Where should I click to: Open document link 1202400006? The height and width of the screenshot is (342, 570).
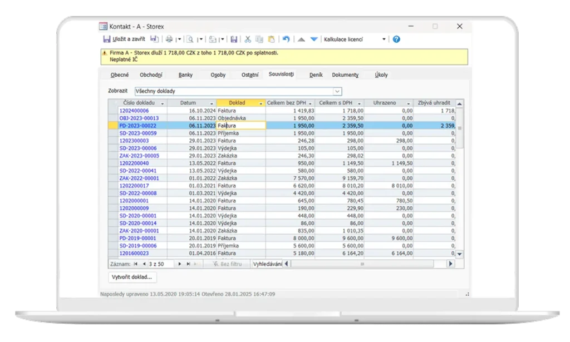tap(134, 111)
